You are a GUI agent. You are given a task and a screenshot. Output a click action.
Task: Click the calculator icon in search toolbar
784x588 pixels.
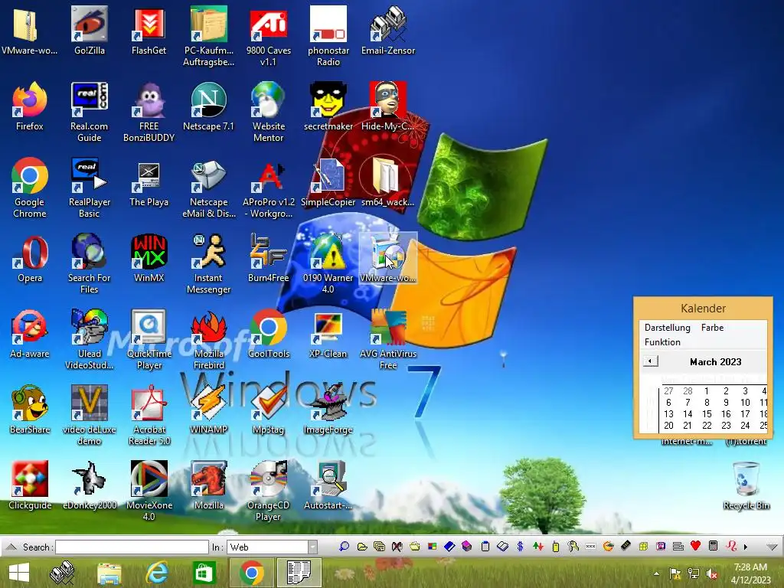pos(714,546)
